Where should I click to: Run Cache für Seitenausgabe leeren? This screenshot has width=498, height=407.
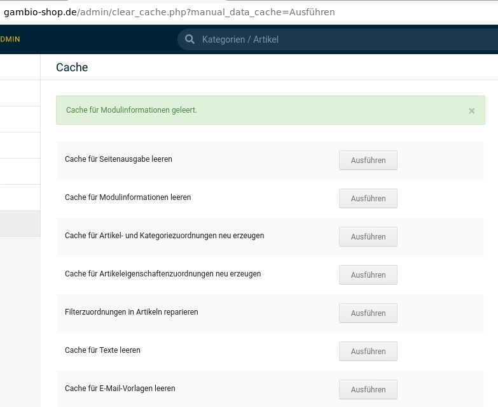click(368, 161)
